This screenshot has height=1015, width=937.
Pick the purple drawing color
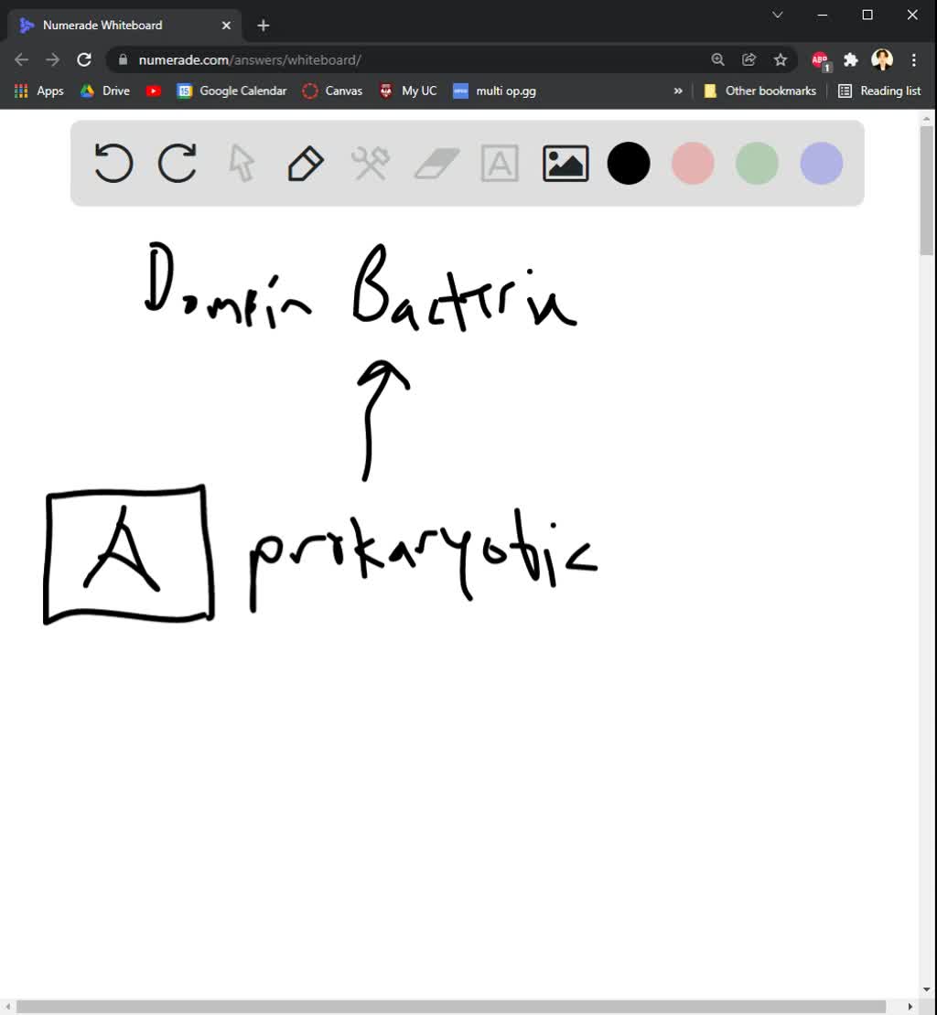(821, 163)
